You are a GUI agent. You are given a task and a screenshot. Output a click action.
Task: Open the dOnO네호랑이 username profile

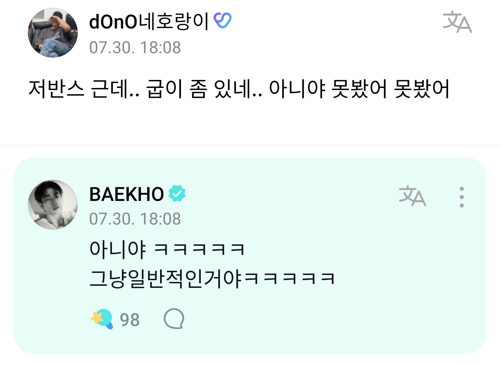click(149, 21)
